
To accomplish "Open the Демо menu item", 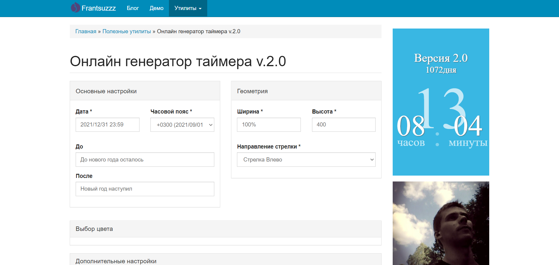I will (156, 8).
